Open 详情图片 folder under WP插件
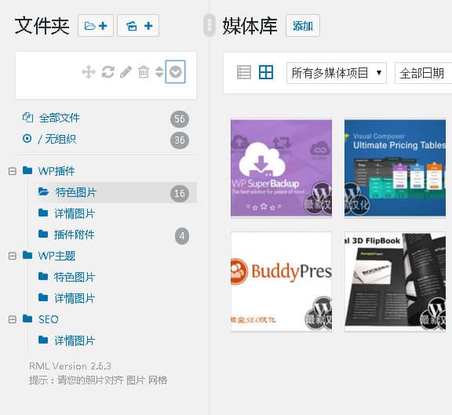 coord(75,213)
